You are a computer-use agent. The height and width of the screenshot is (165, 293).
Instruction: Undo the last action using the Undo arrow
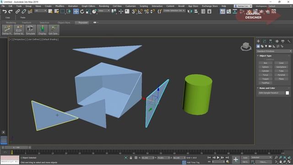(5, 11)
